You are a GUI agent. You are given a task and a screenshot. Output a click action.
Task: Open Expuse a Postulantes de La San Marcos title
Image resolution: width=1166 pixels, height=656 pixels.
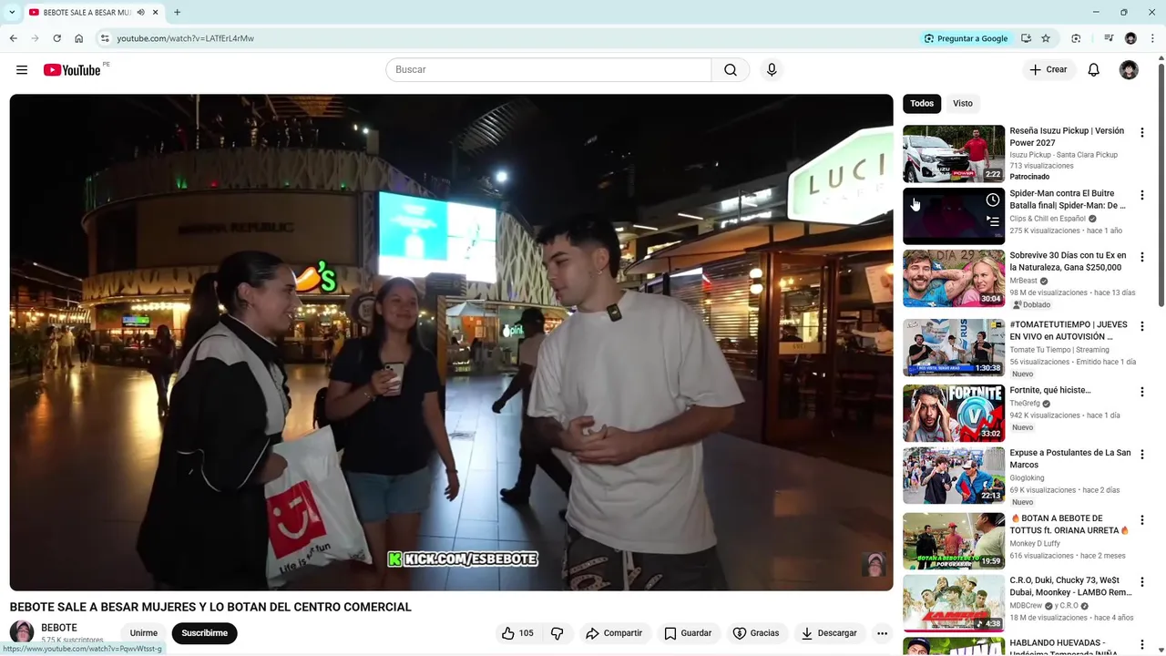click(1070, 458)
